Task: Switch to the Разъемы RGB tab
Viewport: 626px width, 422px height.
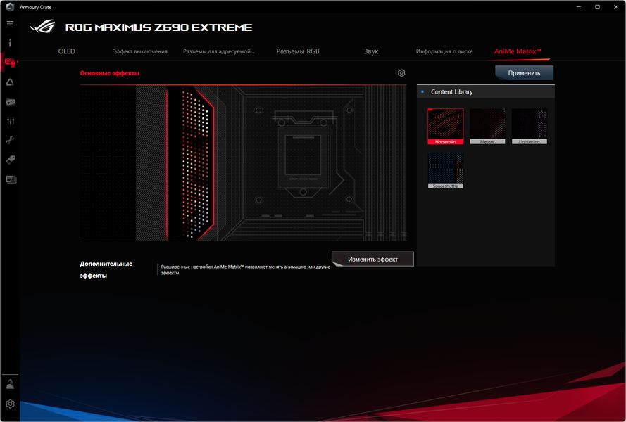Action: tap(298, 51)
